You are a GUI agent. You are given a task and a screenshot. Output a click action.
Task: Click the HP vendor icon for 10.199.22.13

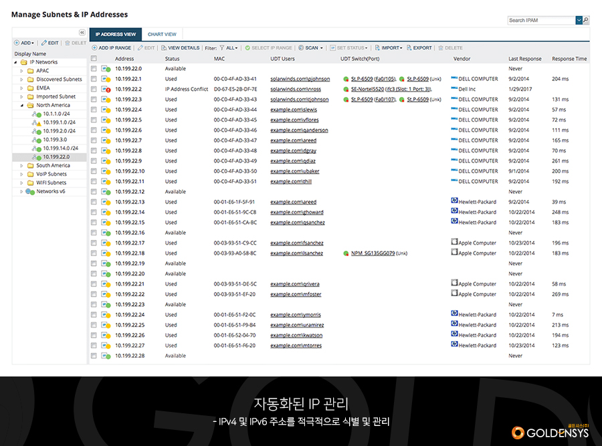[x=454, y=201]
